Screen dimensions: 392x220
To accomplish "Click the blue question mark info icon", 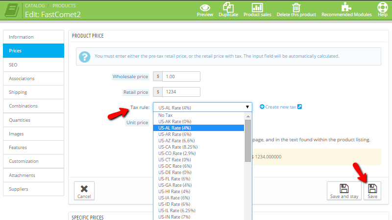I will (x=85, y=56).
